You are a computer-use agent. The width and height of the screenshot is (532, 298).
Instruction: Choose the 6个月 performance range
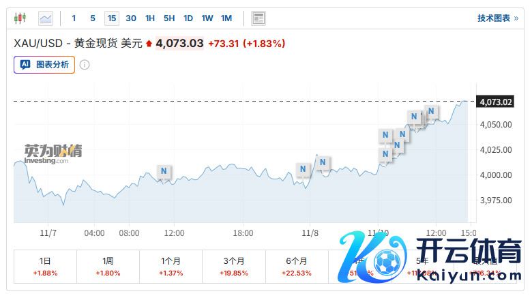297,266
